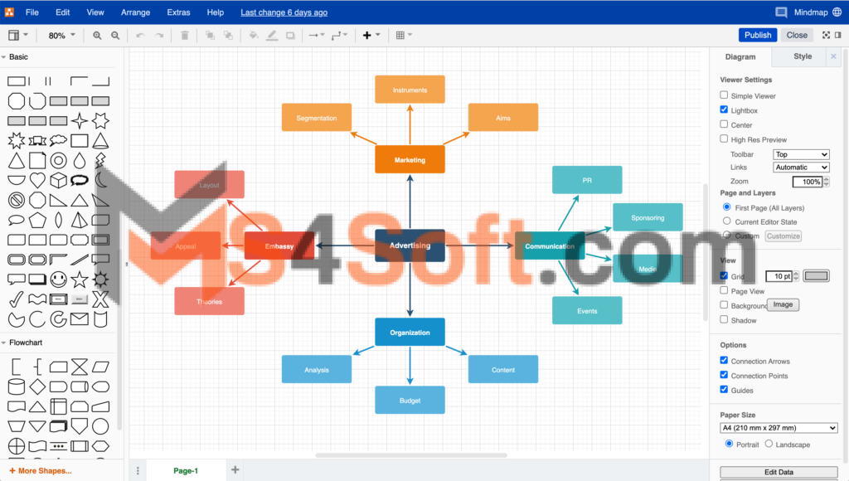Click the undo arrow in toolbar
This screenshot has height=481, width=849.
coord(139,36)
